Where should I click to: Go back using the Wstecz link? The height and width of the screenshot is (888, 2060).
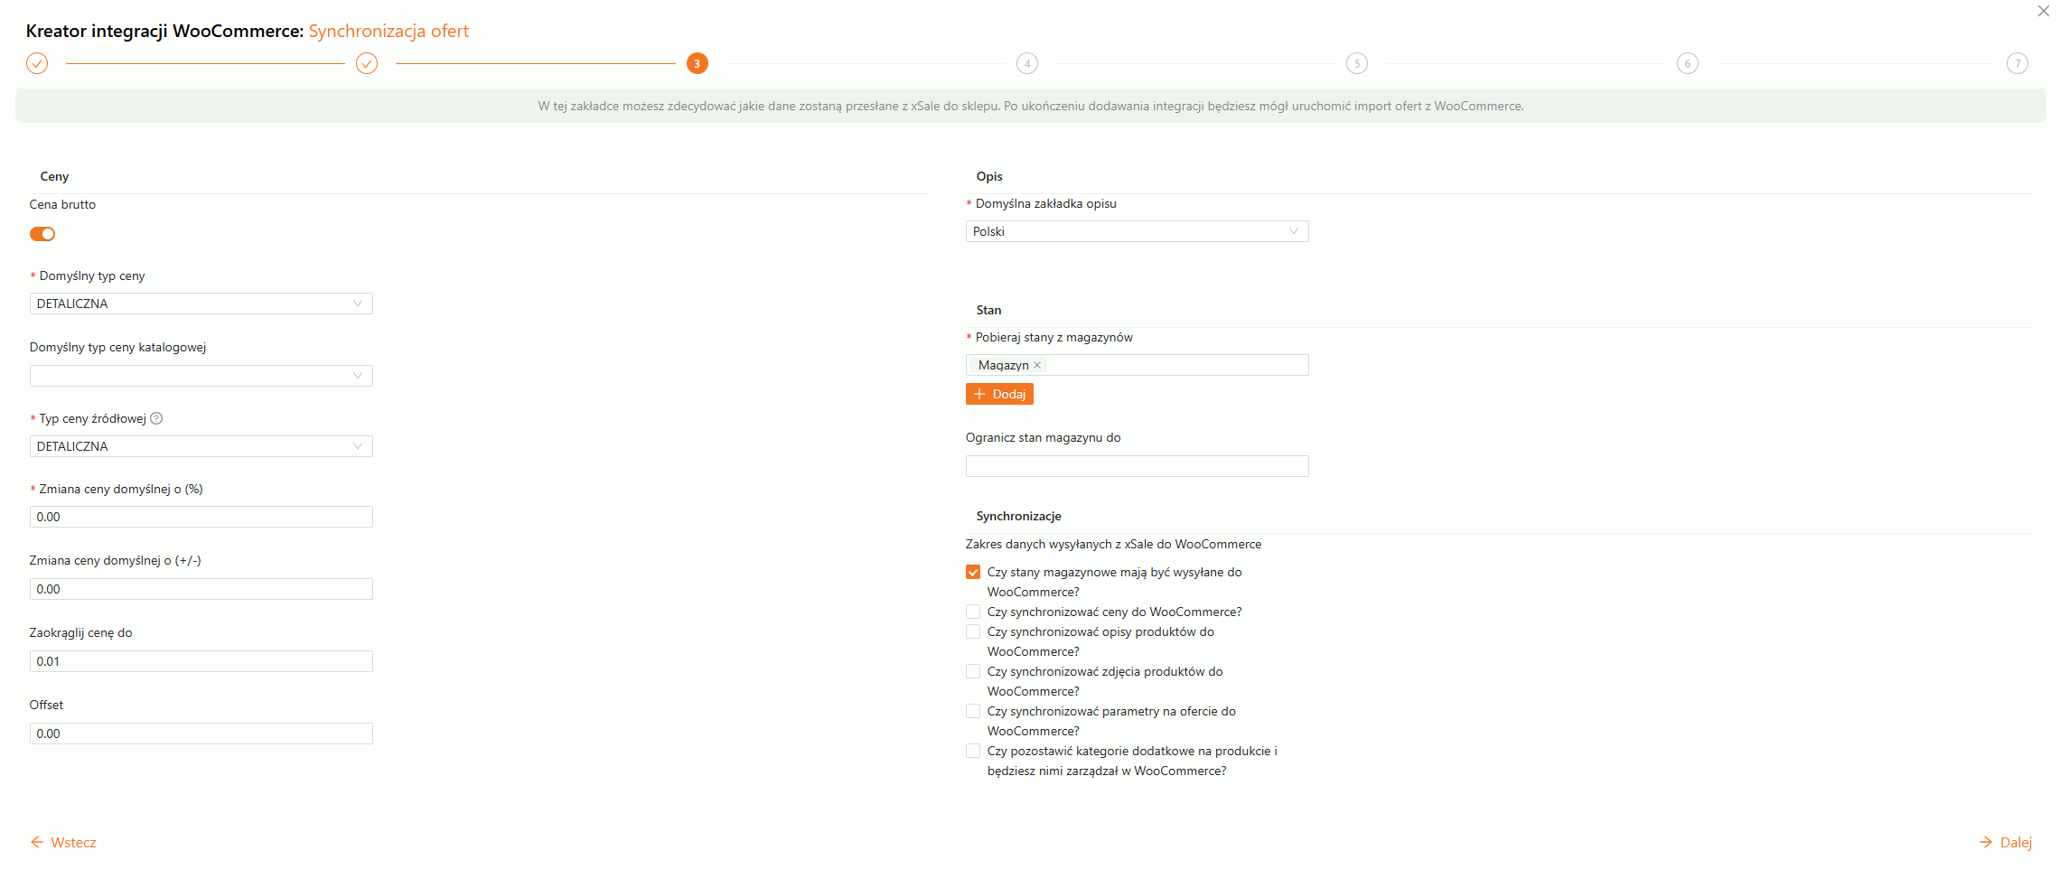64,842
